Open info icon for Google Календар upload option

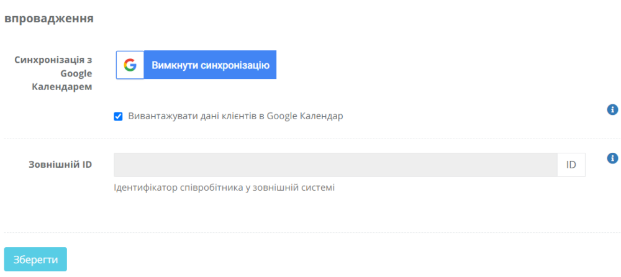[x=612, y=109]
